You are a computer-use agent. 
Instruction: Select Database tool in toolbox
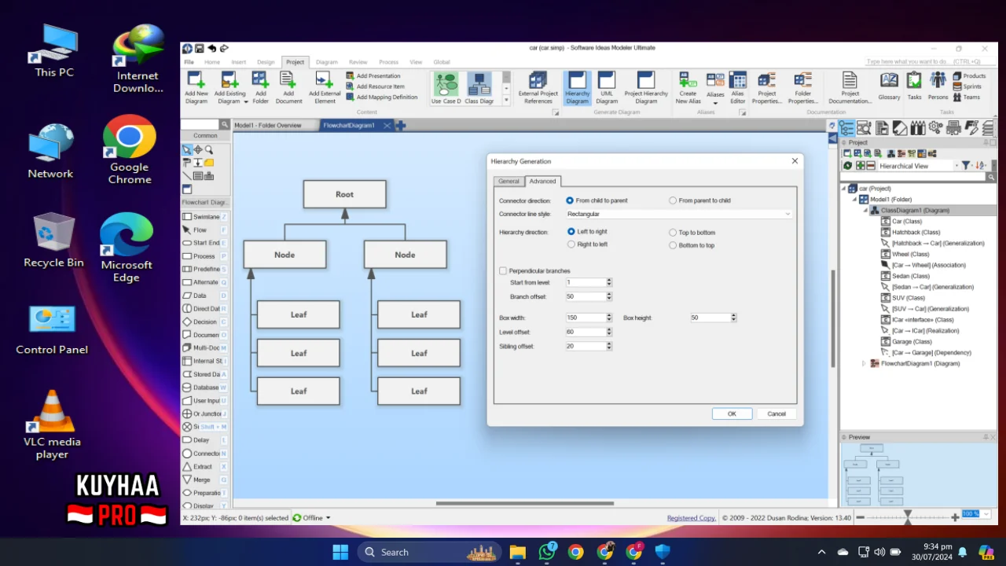205,388
